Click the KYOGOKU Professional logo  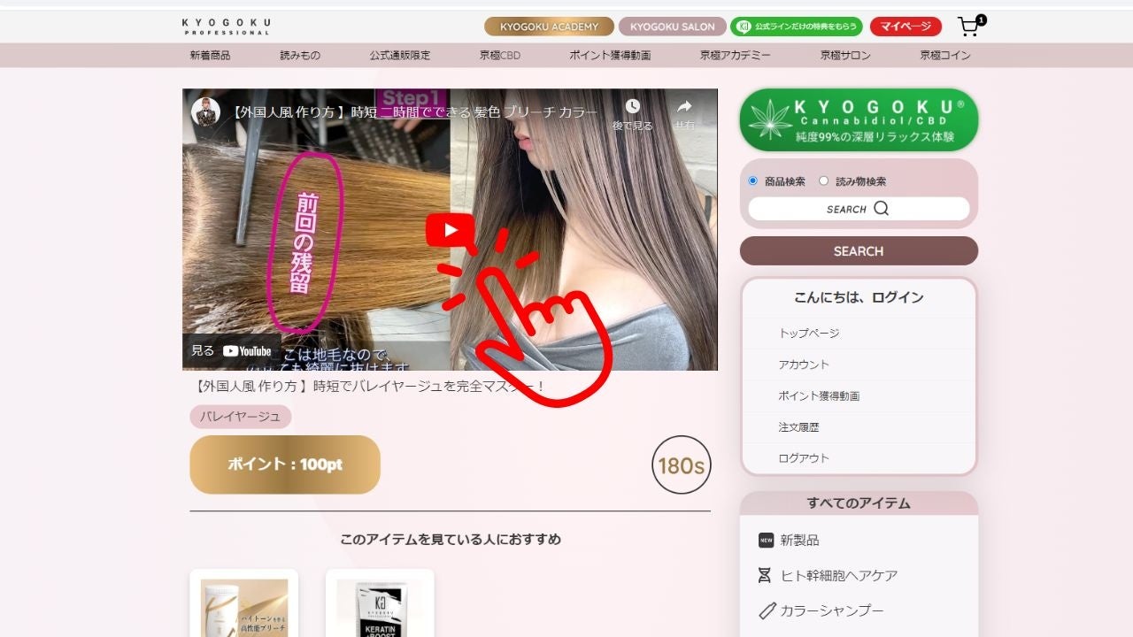point(226,27)
